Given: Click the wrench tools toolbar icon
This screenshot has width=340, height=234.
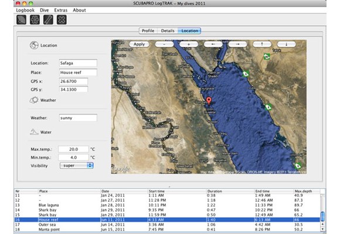Looking at the screenshot, I should click(x=48, y=20).
